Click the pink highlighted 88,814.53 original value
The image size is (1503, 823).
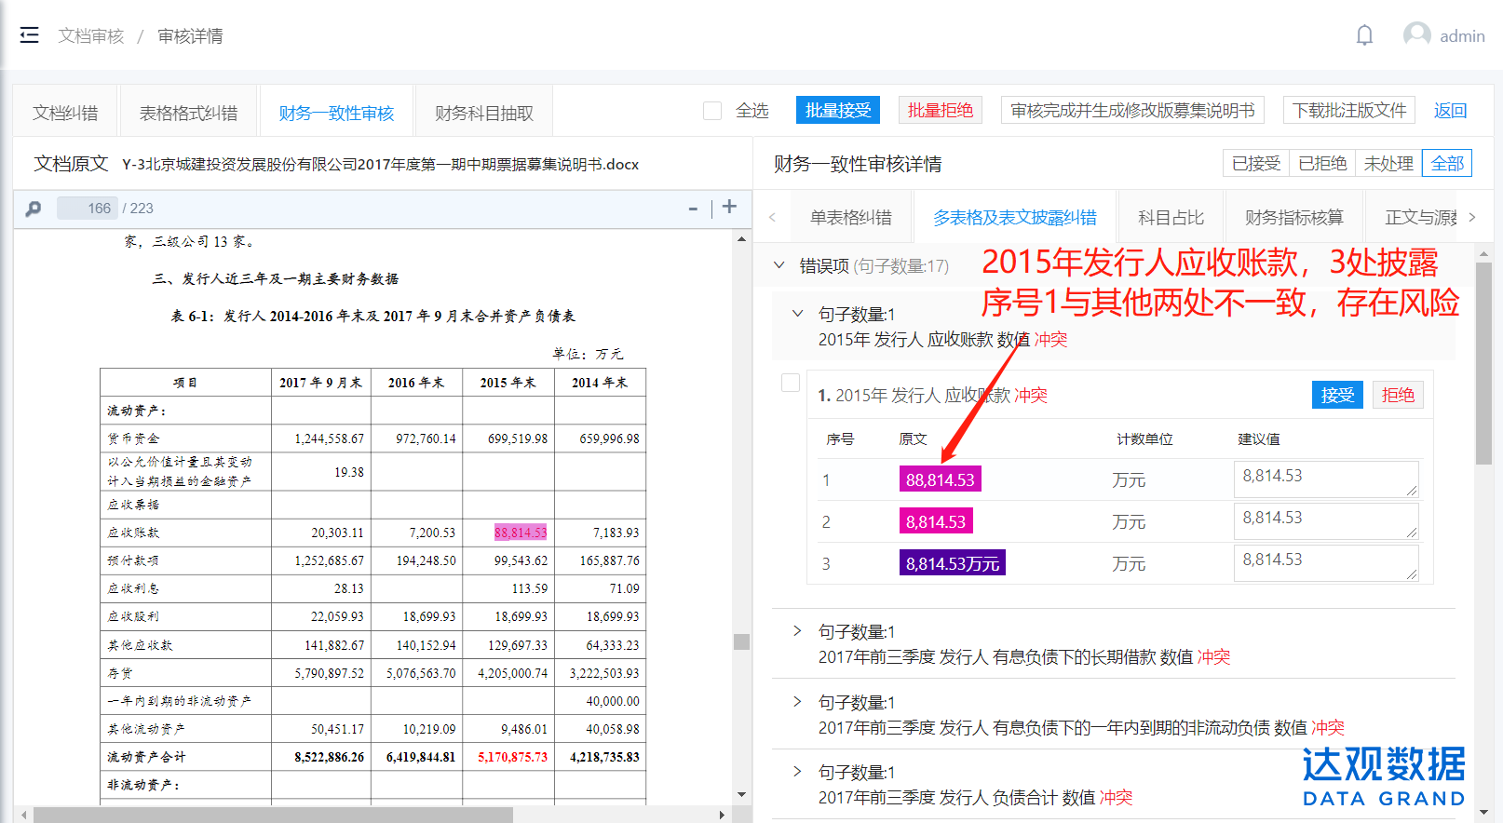[x=940, y=479]
